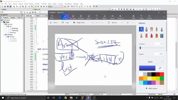Click the Opacity value field
The image size is (178, 100).
coord(159,54)
